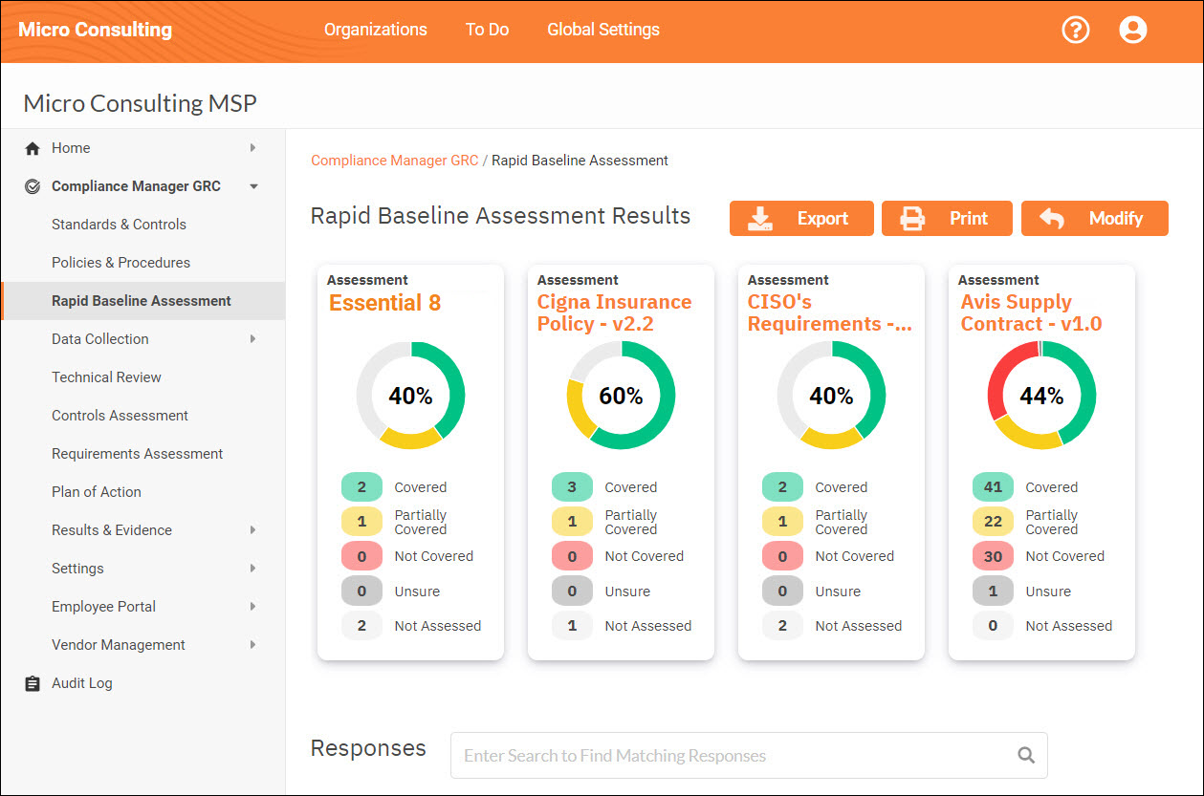The height and width of the screenshot is (796, 1204).
Task: Open the Organizations menu
Action: [x=375, y=30]
